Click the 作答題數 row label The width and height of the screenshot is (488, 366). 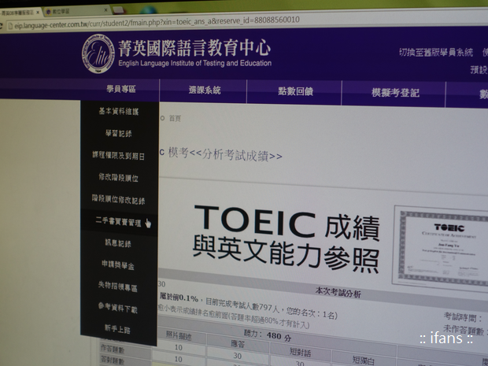pos(113,349)
